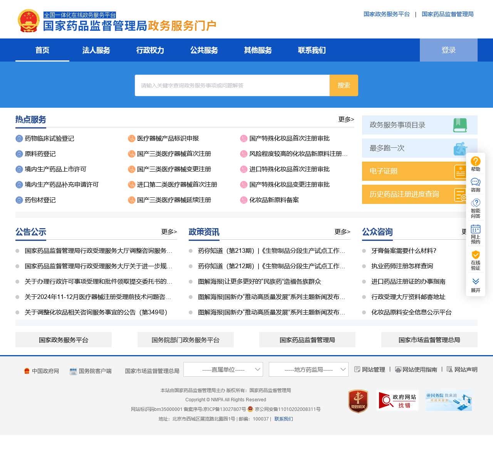Screen dimensions: 493x449
Task: Open the 在线验证 shield icon
Action: (x=476, y=255)
